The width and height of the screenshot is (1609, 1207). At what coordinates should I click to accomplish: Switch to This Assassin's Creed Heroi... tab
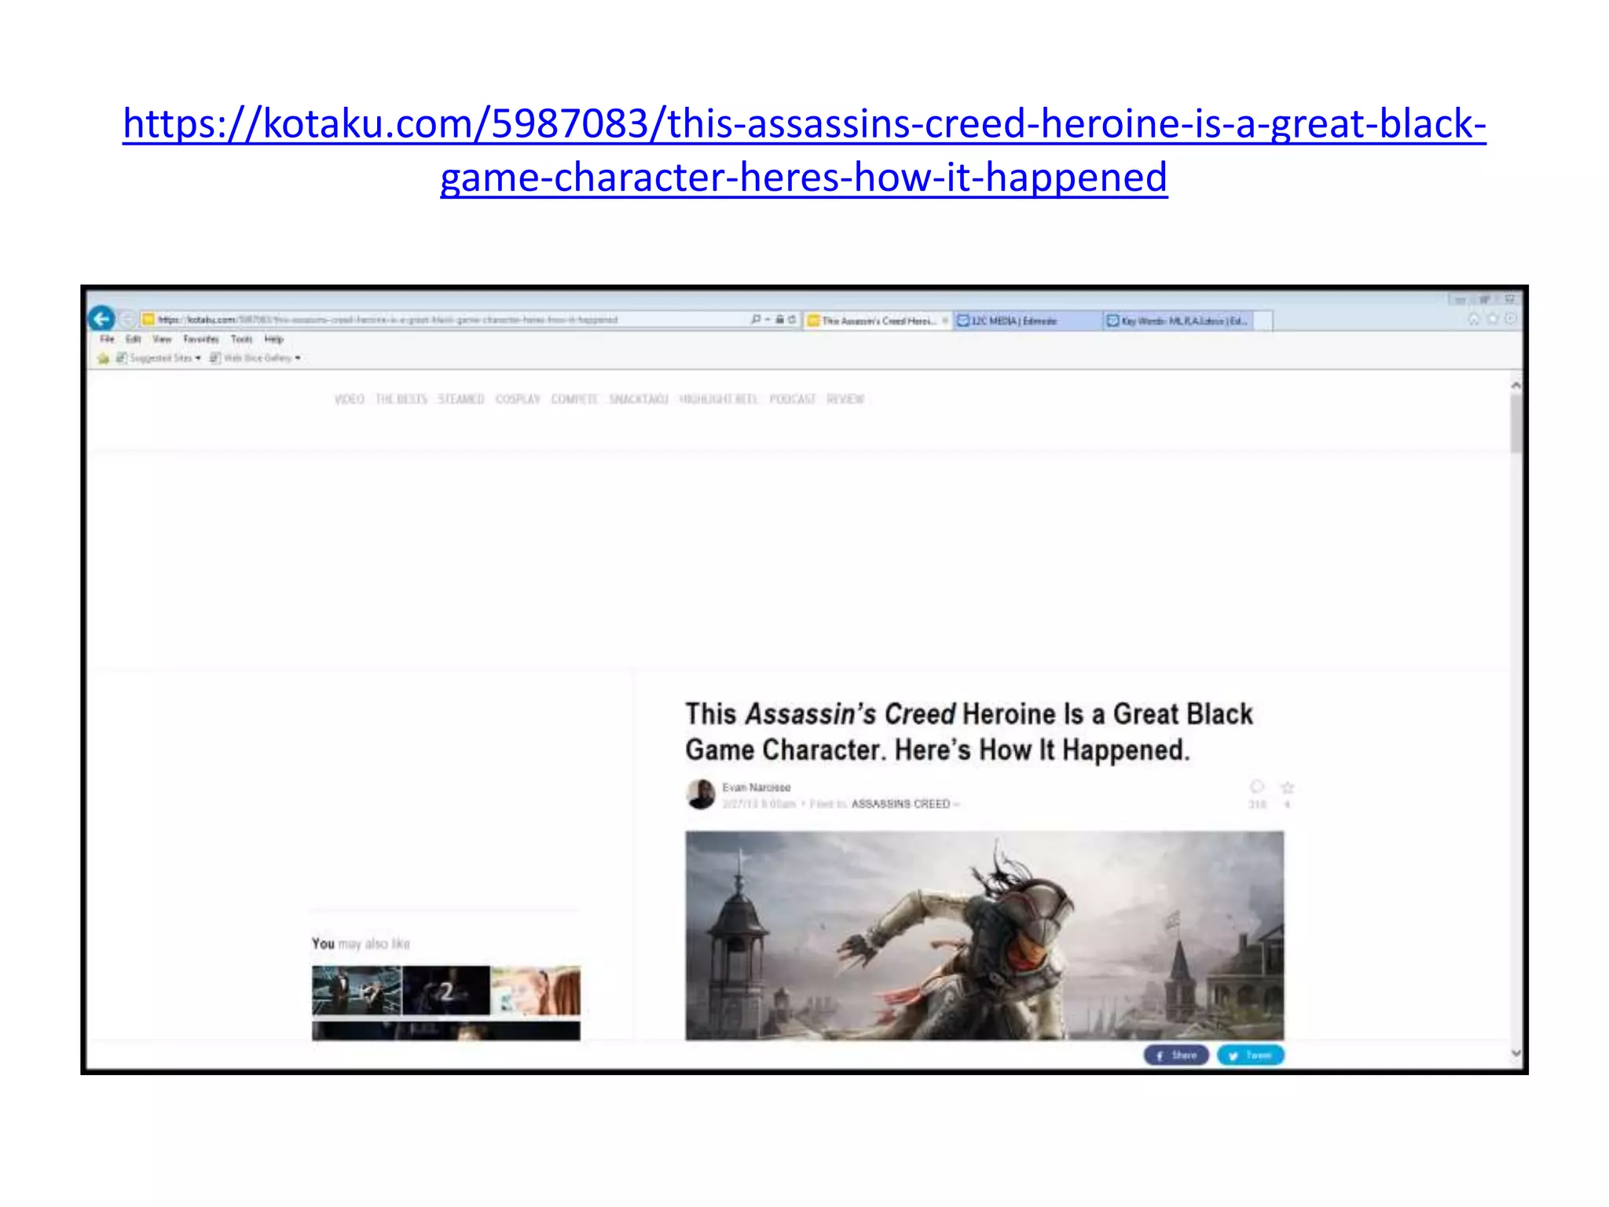876,321
